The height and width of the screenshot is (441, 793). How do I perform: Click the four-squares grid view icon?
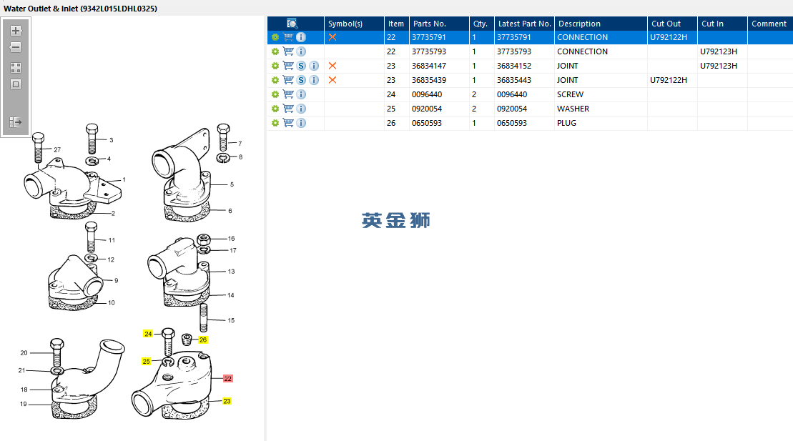16,68
